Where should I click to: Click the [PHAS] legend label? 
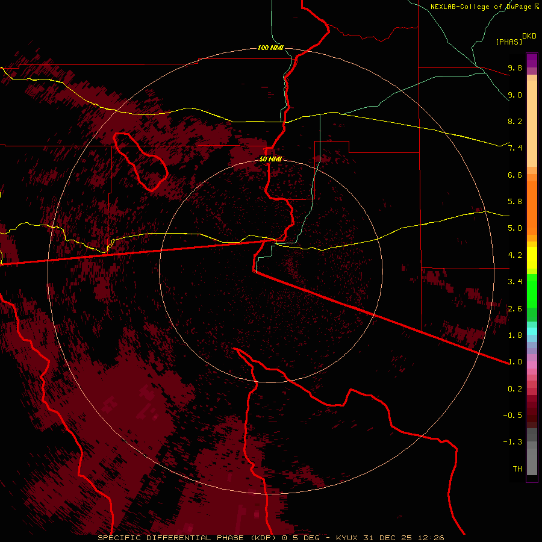point(509,42)
